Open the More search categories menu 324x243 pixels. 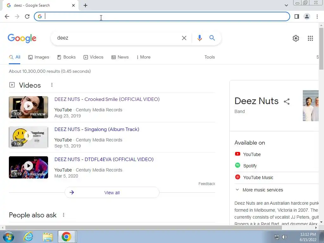143,57
